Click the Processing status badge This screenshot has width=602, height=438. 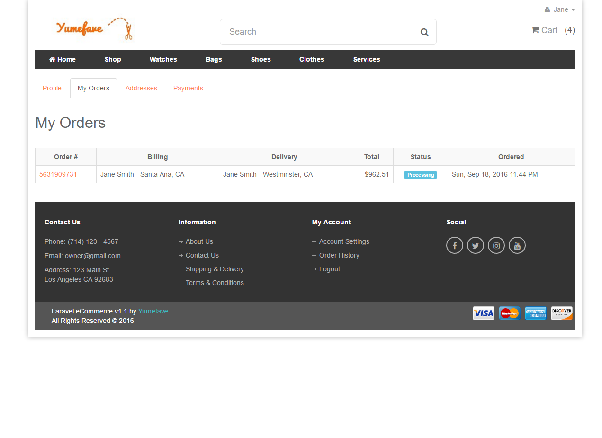pyautogui.click(x=421, y=175)
